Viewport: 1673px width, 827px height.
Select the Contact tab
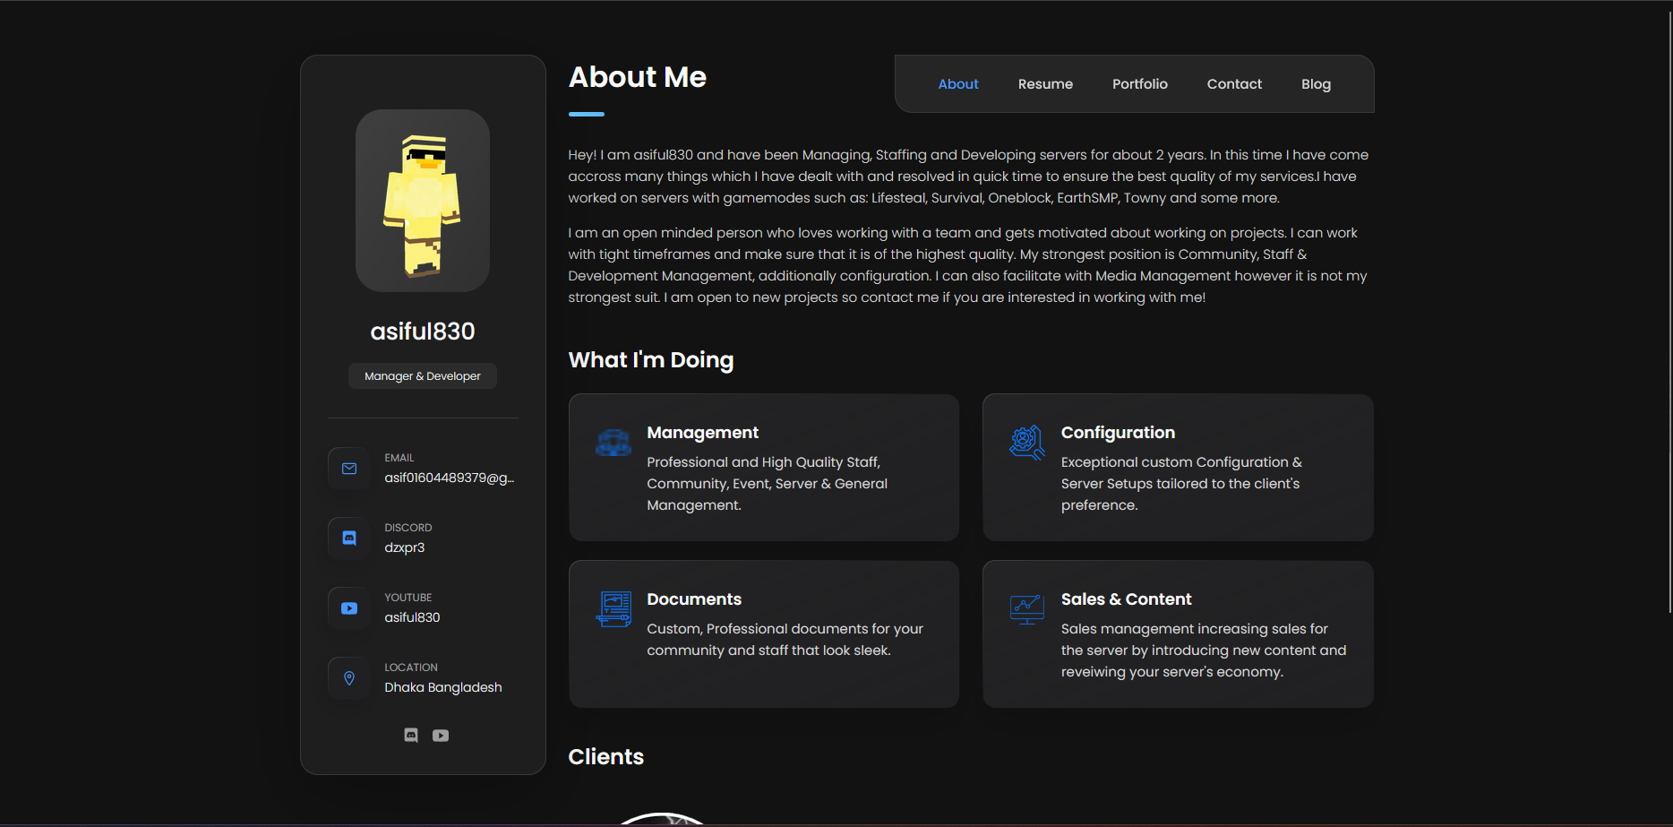click(1234, 84)
